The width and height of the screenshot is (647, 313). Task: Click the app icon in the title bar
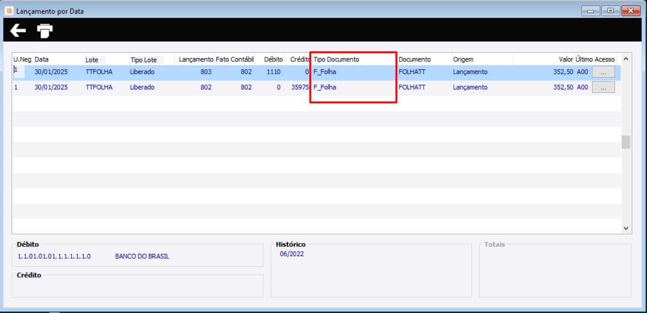click(x=9, y=10)
